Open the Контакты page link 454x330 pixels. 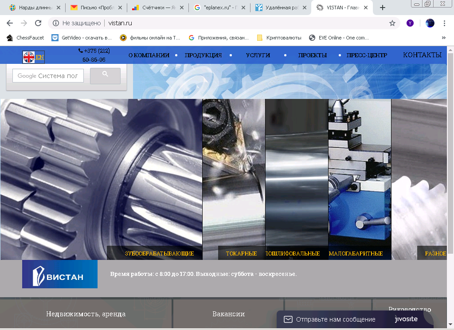422,55
